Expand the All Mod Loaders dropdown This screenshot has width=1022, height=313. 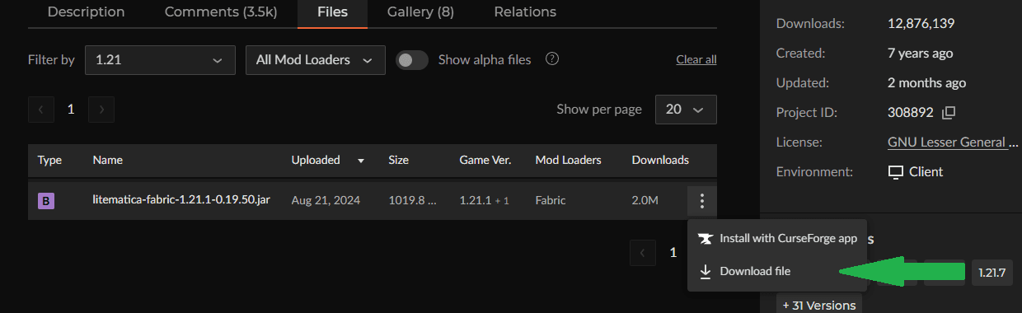(x=316, y=60)
